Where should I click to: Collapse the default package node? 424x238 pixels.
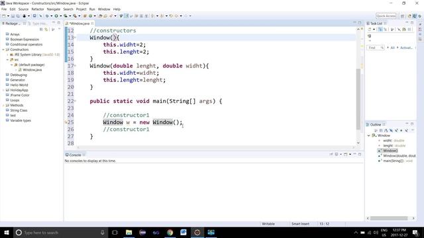12,65
